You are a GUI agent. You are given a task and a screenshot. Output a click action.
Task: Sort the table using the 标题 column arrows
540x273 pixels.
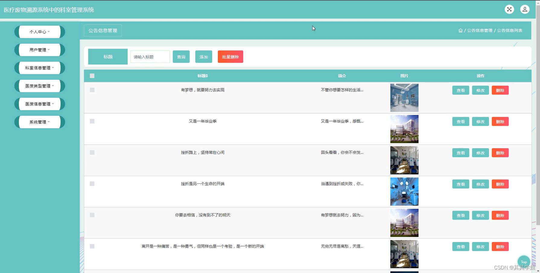pyautogui.click(x=207, y=76)
